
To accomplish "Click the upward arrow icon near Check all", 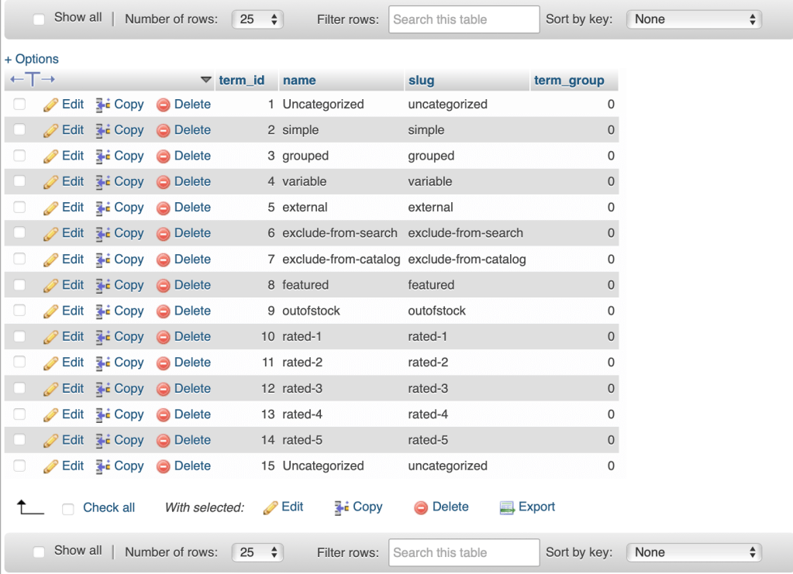I will pos(29,507).
